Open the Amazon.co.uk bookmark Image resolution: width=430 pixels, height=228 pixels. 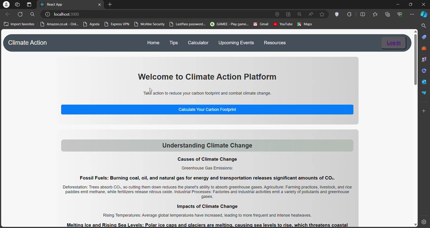tap(59, 24)
